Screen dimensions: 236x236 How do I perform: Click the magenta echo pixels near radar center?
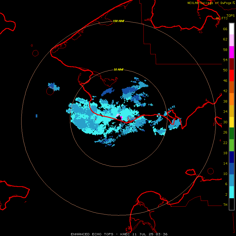pyautogui.click(x=121, y=118)
